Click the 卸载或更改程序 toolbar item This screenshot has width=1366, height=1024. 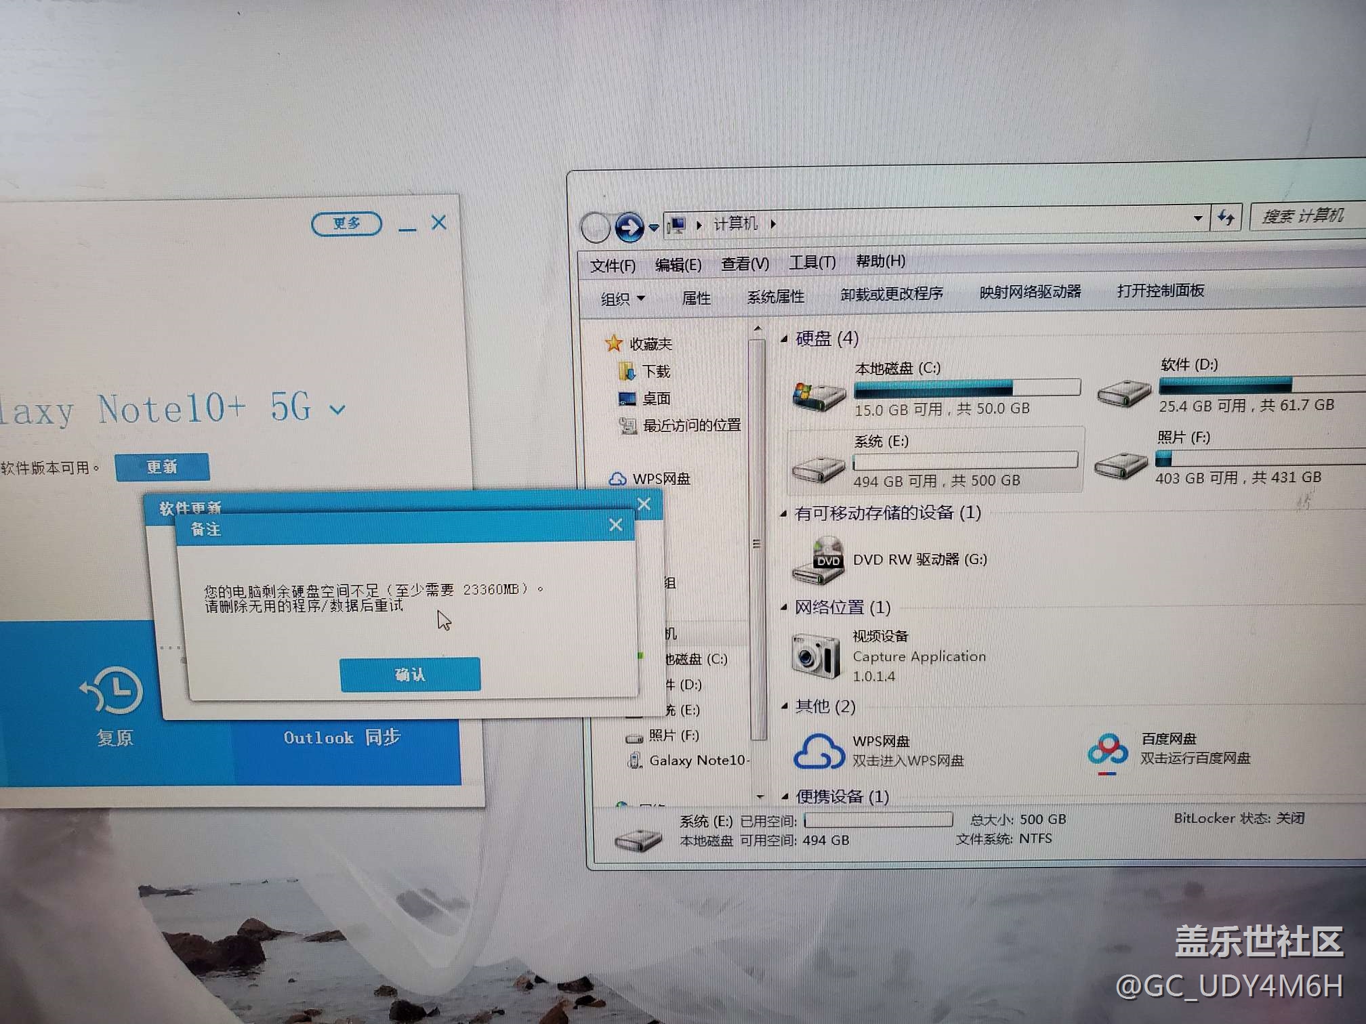pyautogui.click(x=891, y=294)
